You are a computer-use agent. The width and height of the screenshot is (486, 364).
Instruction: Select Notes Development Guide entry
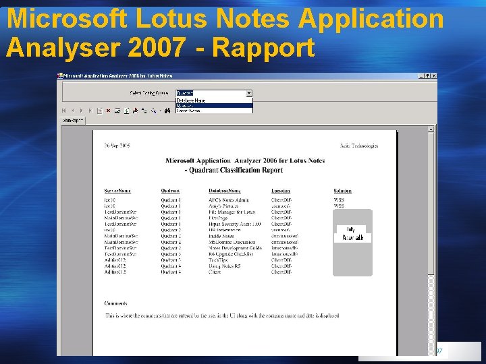236,248
